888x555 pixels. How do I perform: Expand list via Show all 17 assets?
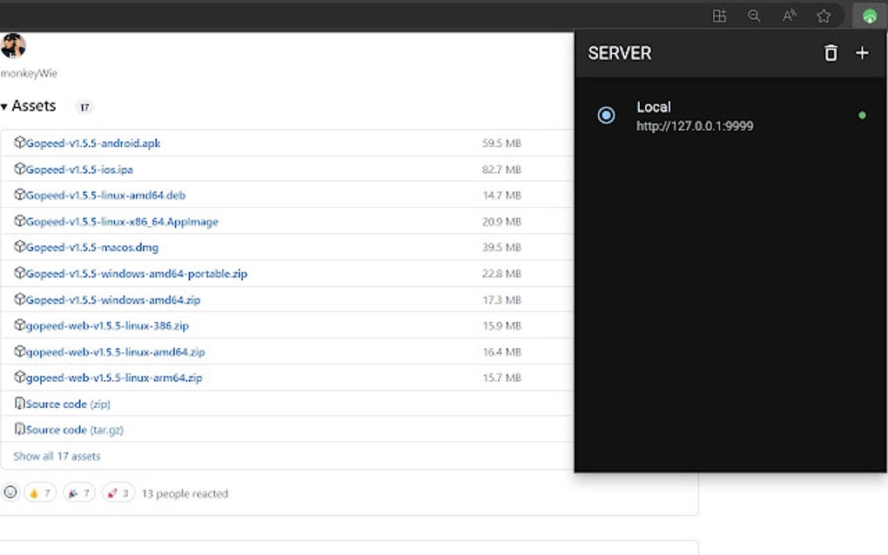[57, 456]
